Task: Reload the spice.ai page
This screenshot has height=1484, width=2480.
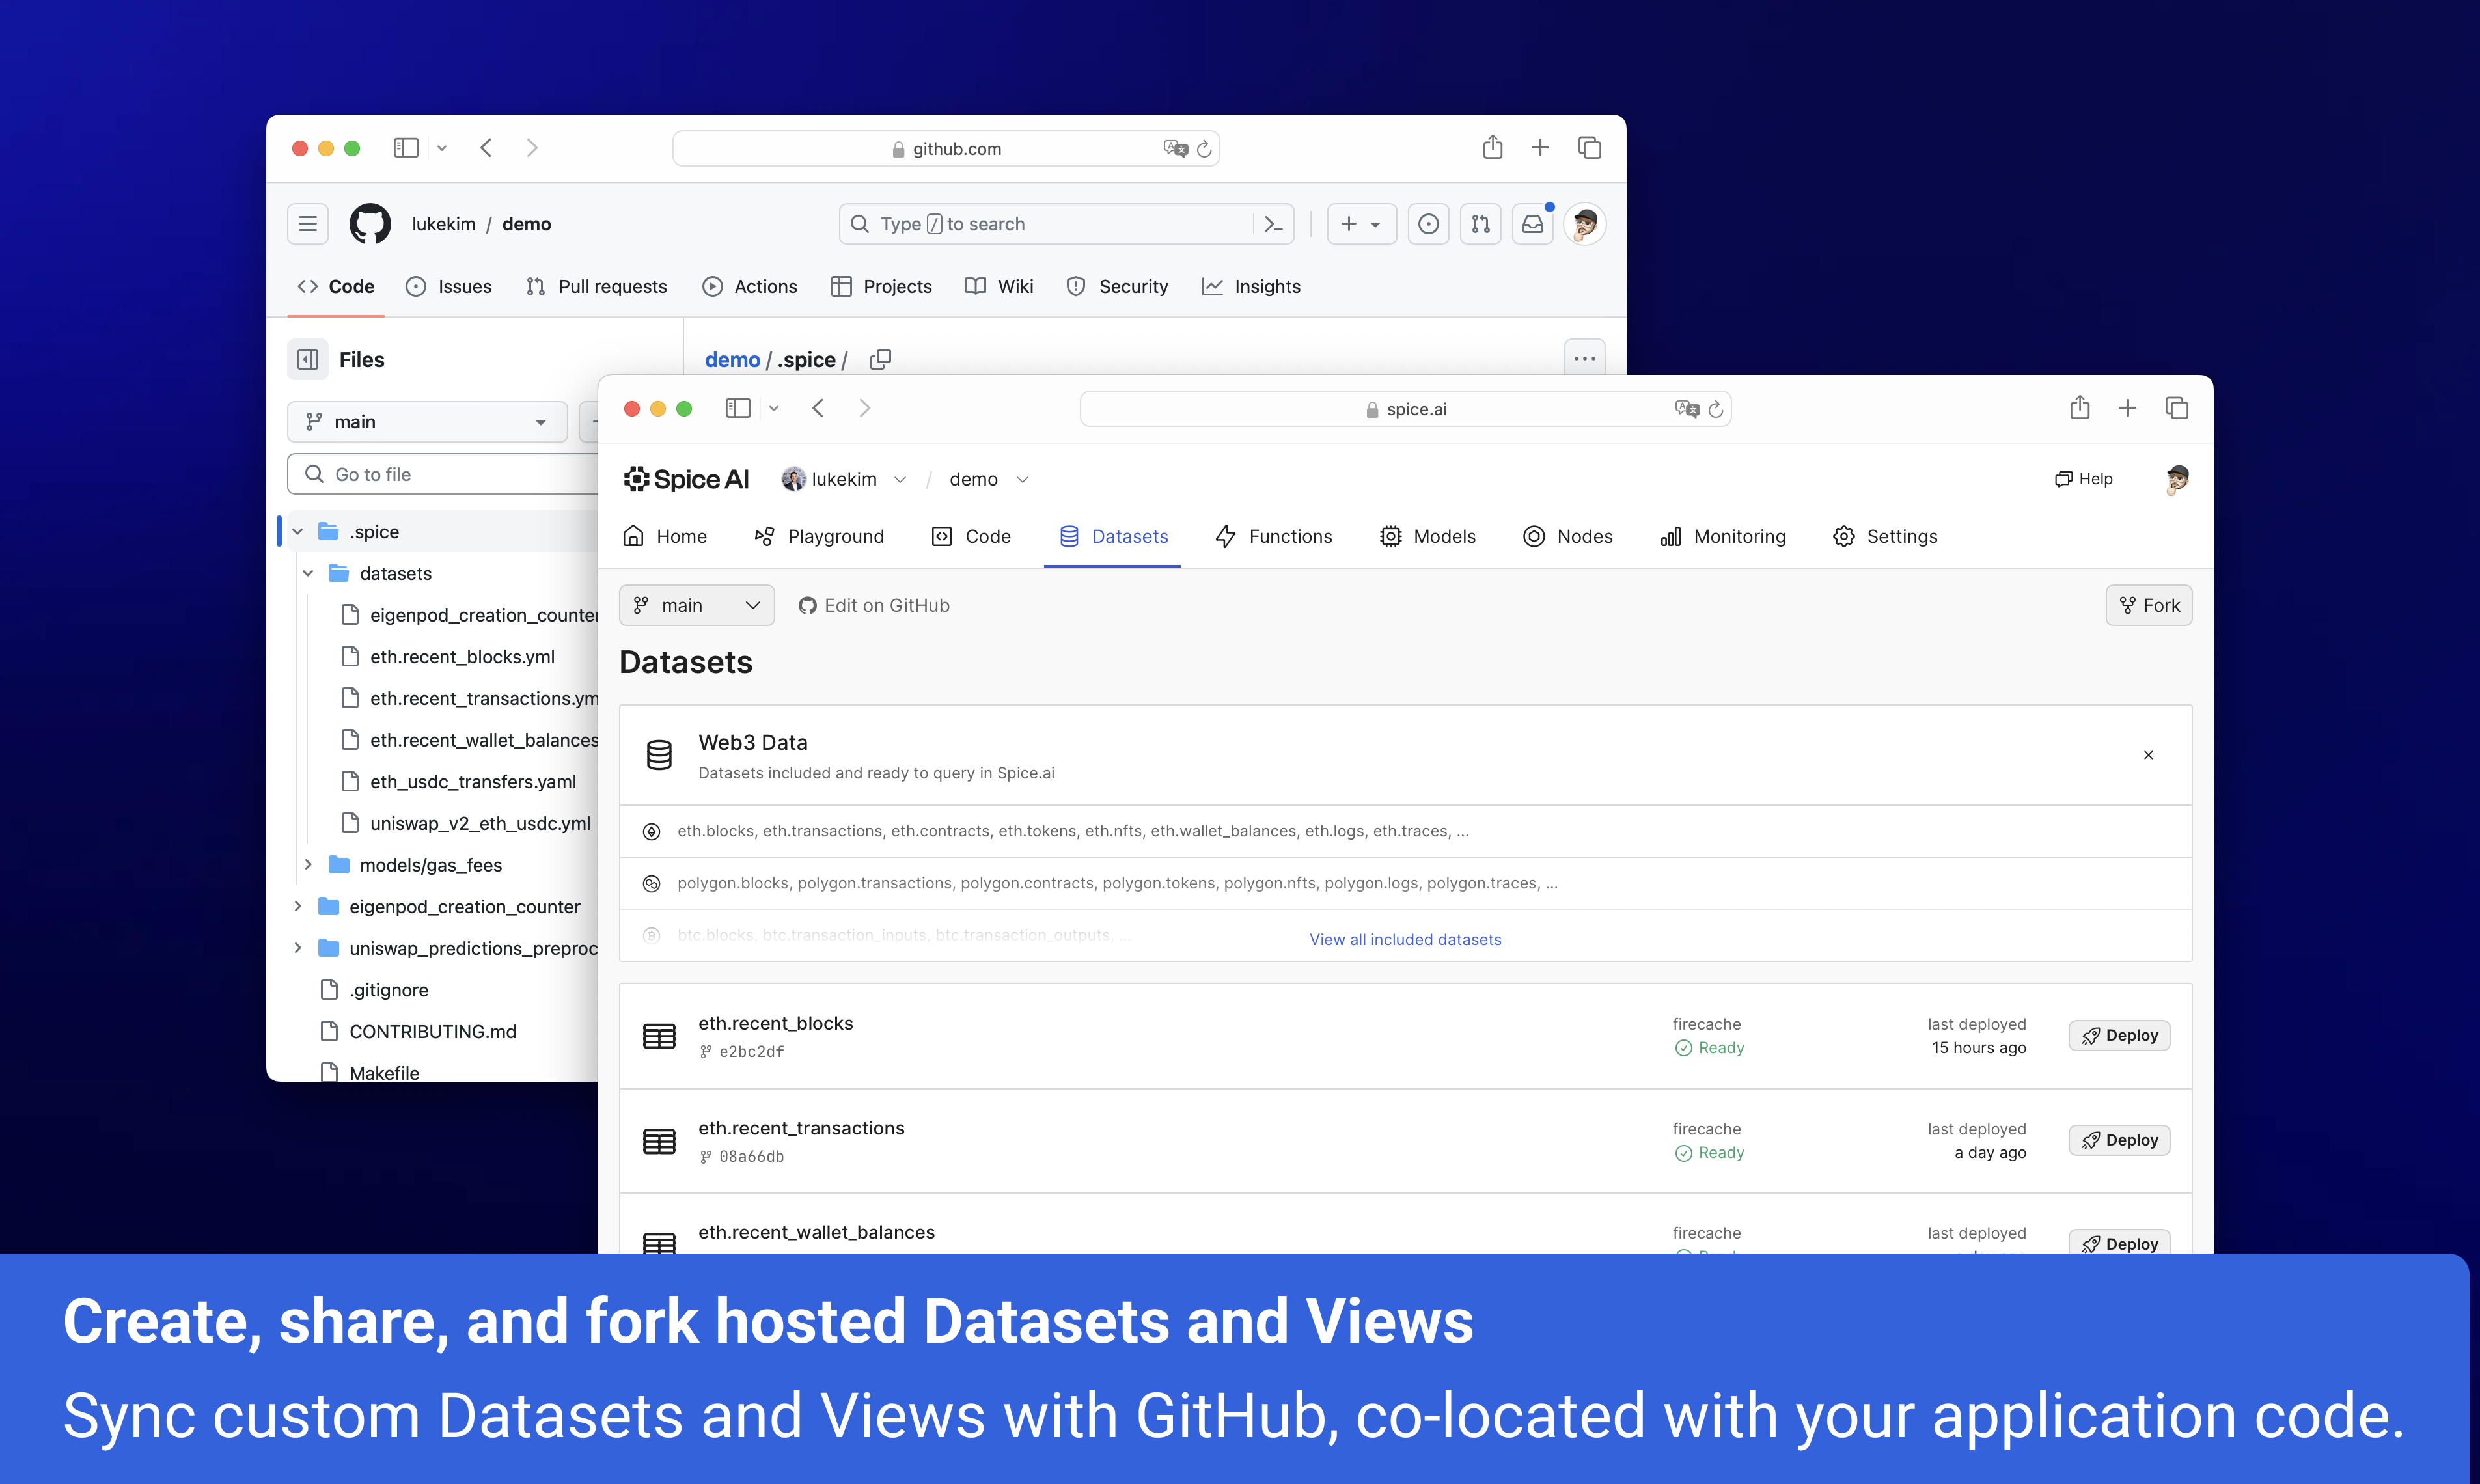Action: 1716,409
